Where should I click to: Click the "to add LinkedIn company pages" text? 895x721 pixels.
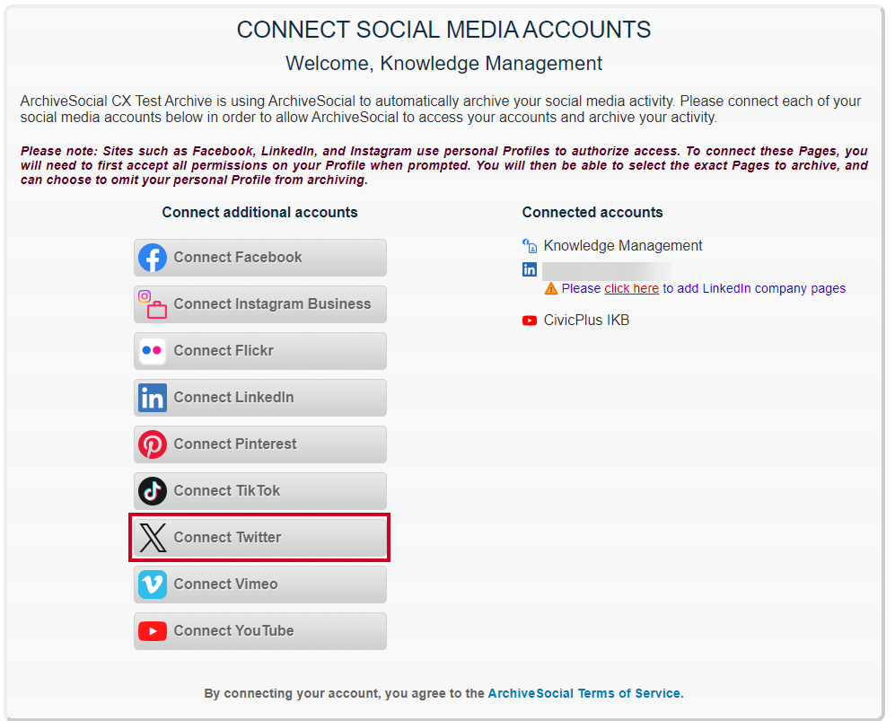pyautogui.click(x=754, y=288)
